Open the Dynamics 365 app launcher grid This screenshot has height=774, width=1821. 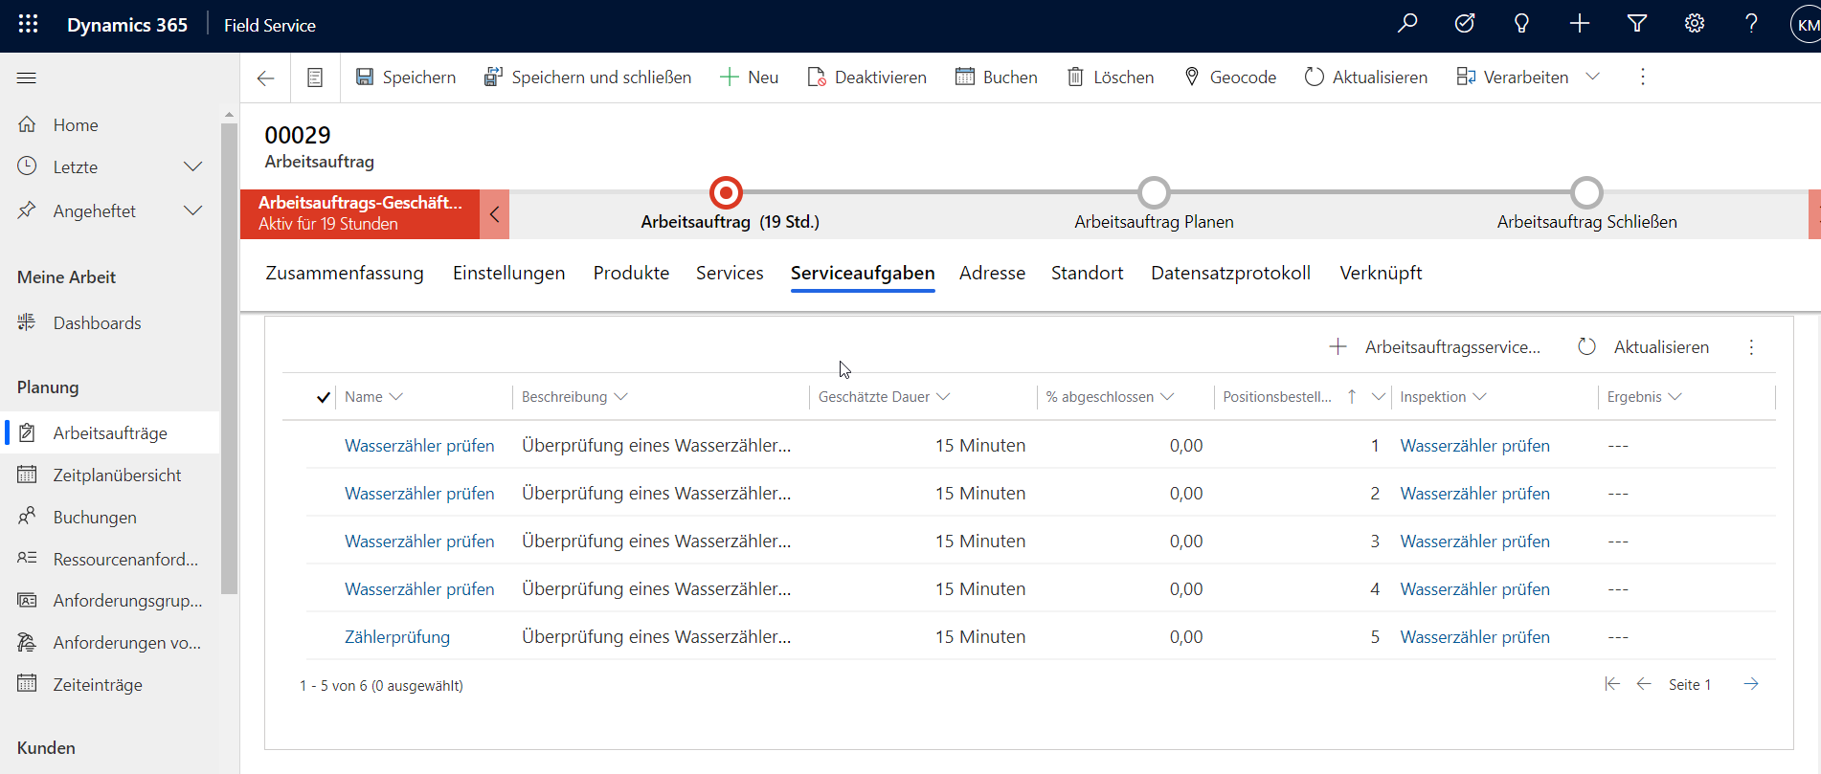[28, 25]
